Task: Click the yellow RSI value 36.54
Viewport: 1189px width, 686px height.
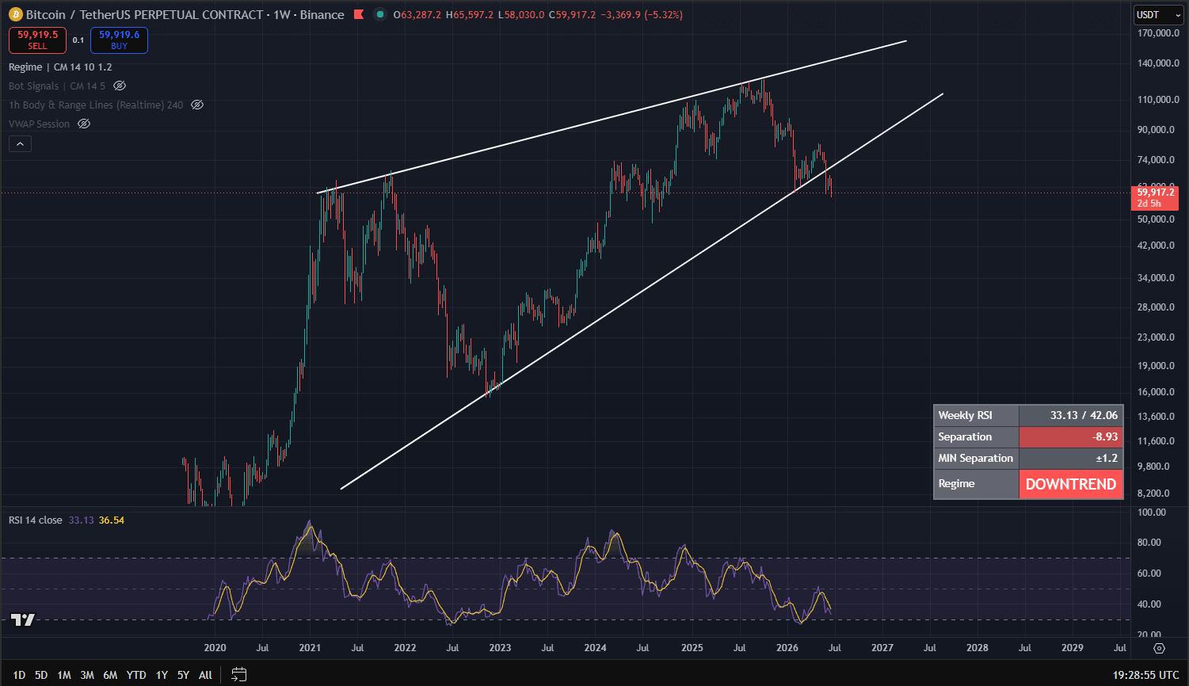Action: tap(112, 520)
